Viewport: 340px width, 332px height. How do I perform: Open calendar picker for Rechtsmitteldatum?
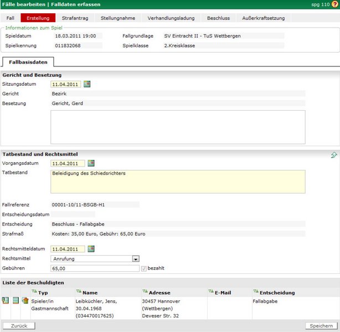[x=91, y=249]
